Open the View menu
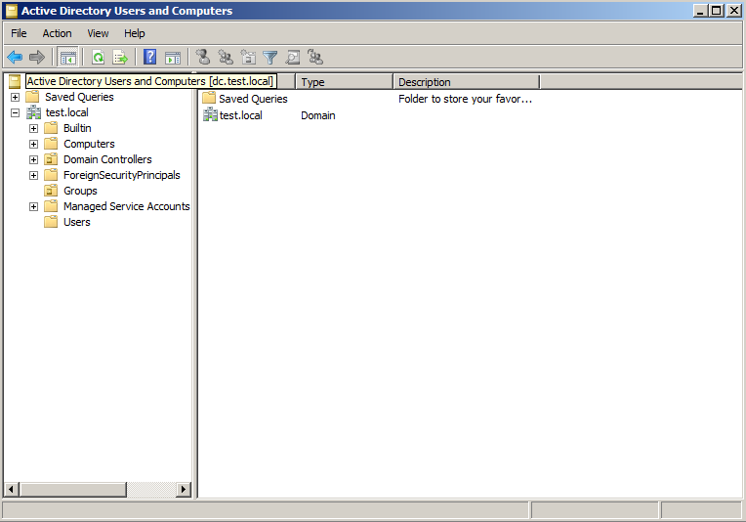 [98, 33]
